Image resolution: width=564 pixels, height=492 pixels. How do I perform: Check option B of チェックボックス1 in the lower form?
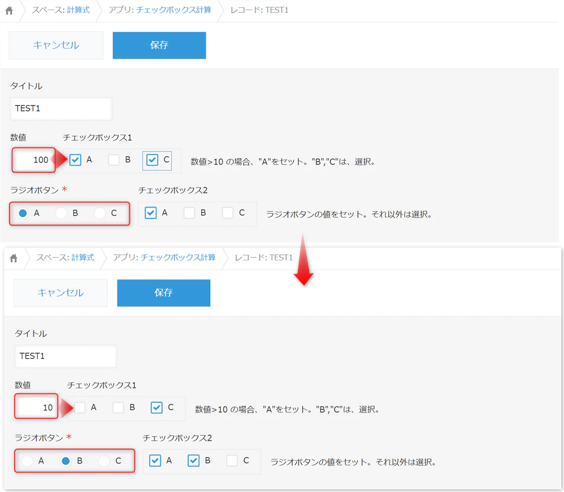pyautogui.click(x=118, y=407)
